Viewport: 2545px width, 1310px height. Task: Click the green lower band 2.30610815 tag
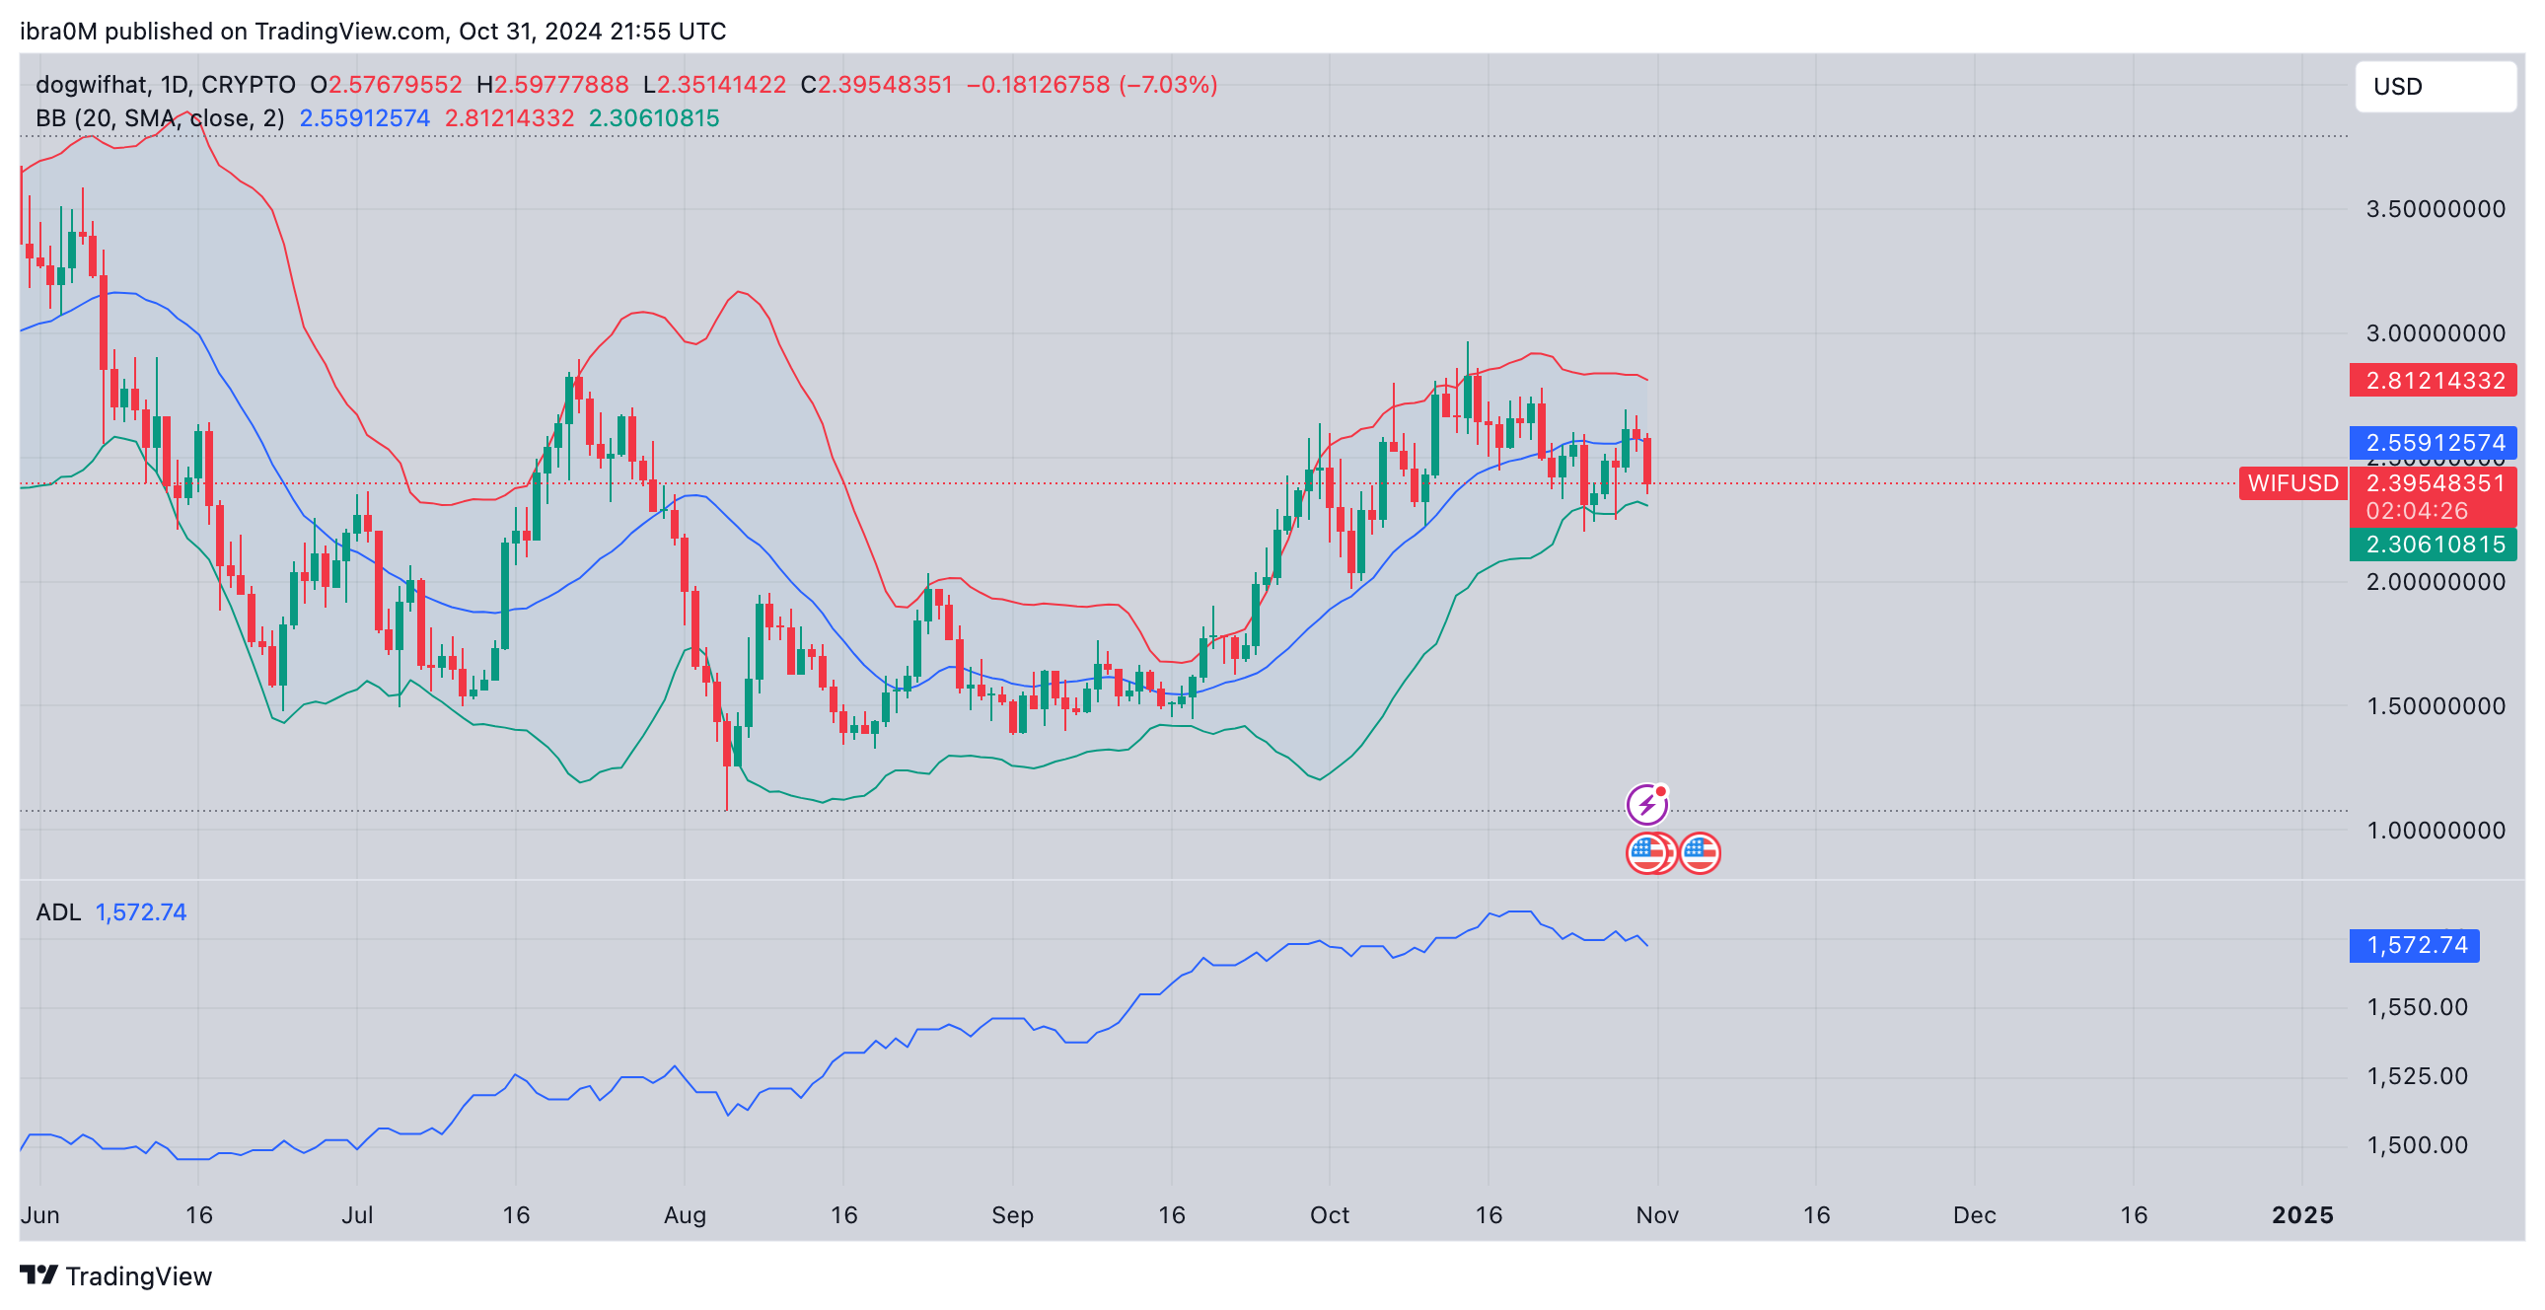point(2434,545)
